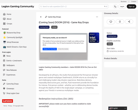Open Watch Streams + Earn Keys link
The height and width of the screenshot is (110, 138).
tap(17, 47)
